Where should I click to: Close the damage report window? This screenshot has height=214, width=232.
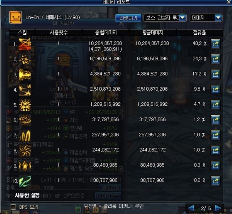229,2
